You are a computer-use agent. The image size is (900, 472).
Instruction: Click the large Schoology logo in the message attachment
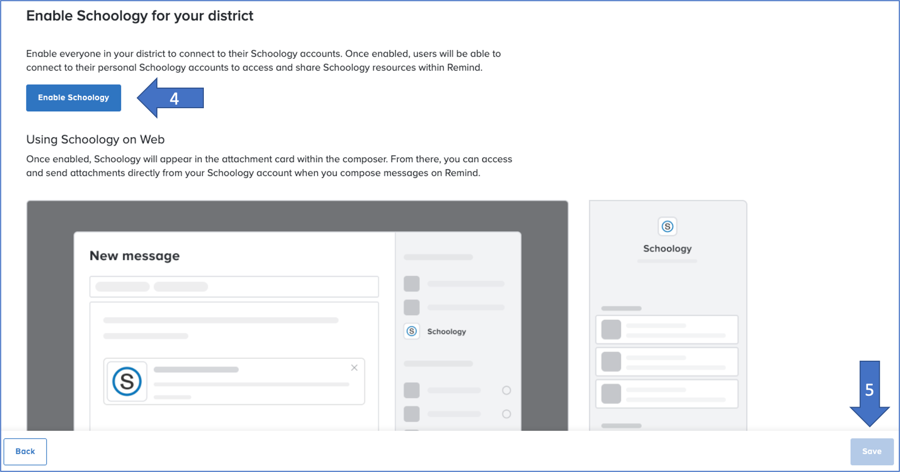pyautogui.click(x=127, y=381)
